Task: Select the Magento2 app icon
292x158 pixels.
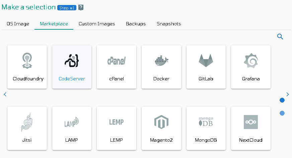Action: pyautogui.click(x=161, y=122)
